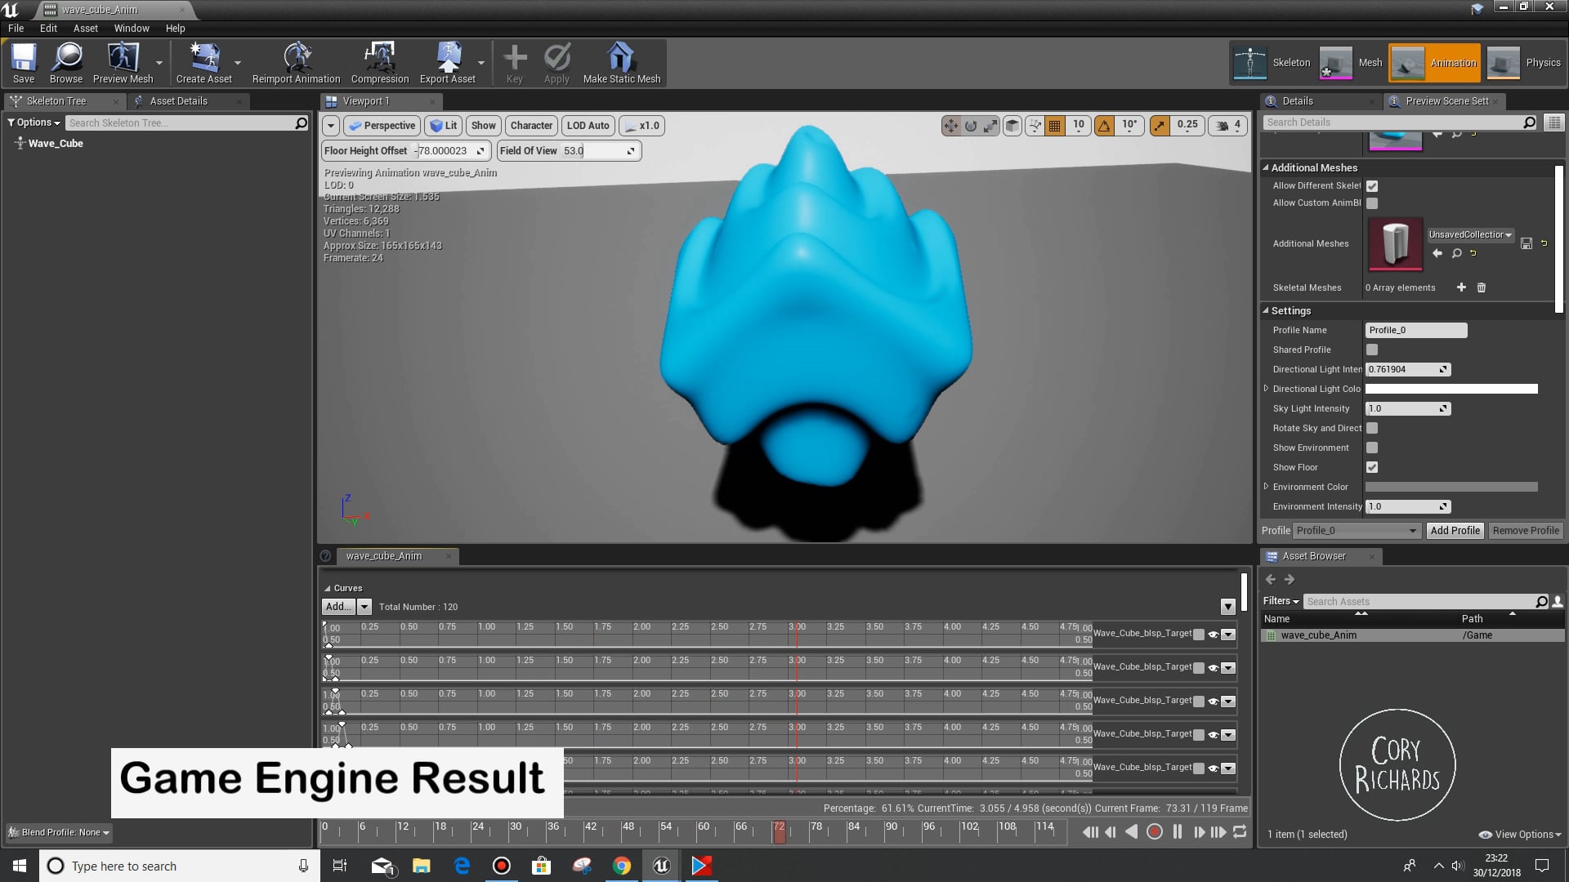This screenshot has height=882, width=1569.
Task: Enable the Show Environment checkbox
Action: 1372,448
